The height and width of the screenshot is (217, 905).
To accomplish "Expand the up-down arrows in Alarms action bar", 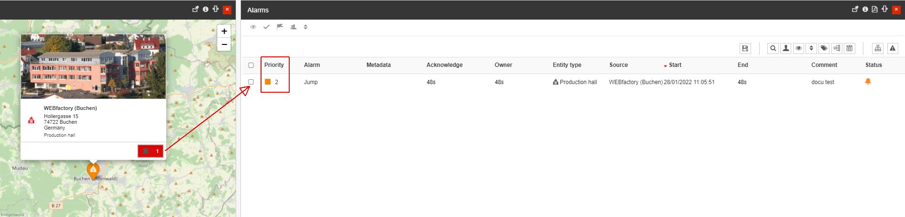I will click(x=305, y=27).
